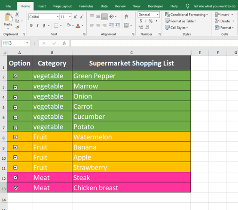
Task: Switch to the Page Layout tab
Action: 62,6
